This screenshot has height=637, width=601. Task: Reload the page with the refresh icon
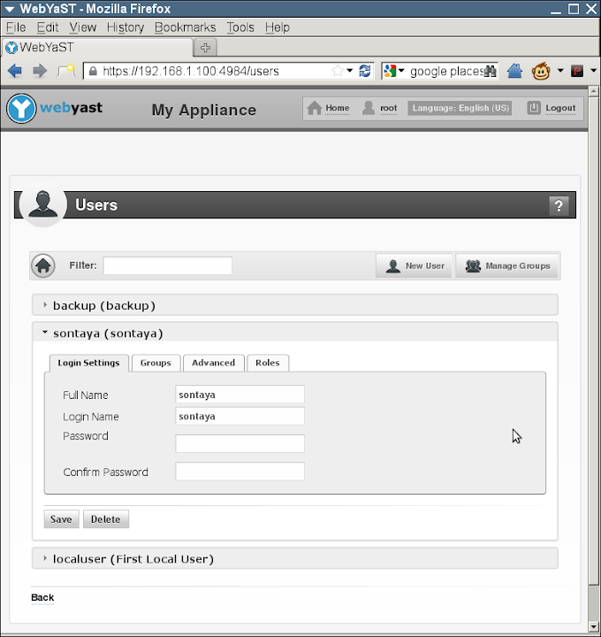click(365, 71)
